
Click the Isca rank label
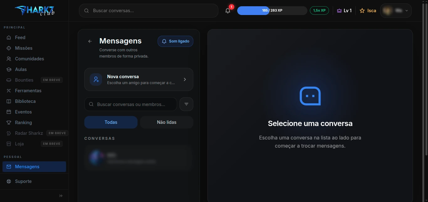point(372,11)
